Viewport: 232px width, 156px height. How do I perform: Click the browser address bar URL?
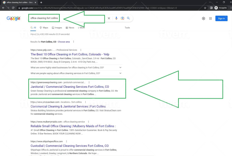99,8
